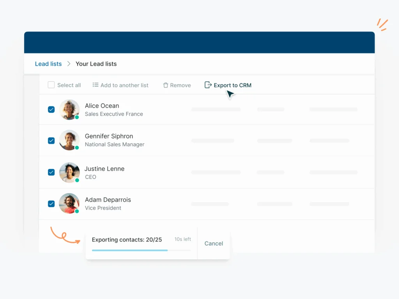Click the Export to CRM text label
Image resolution: width=399 pixels, height=299 pixels.
pos(233,85)
